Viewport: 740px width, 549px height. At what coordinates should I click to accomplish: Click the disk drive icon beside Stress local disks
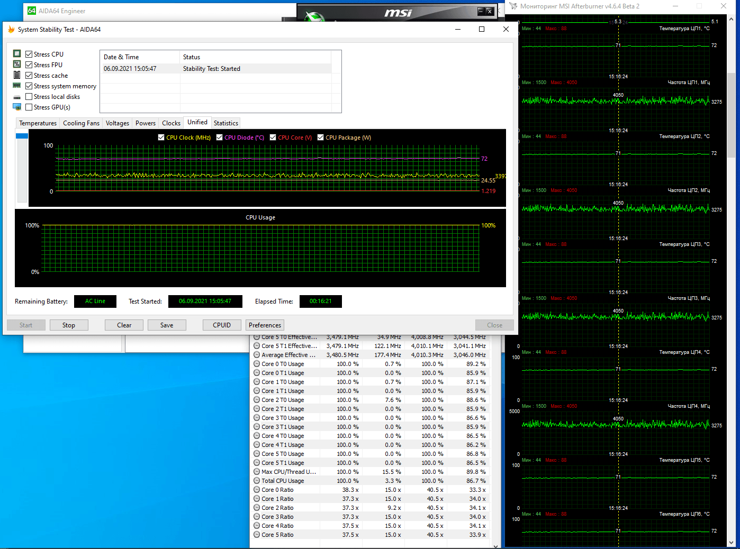click(x=17, y=97)
